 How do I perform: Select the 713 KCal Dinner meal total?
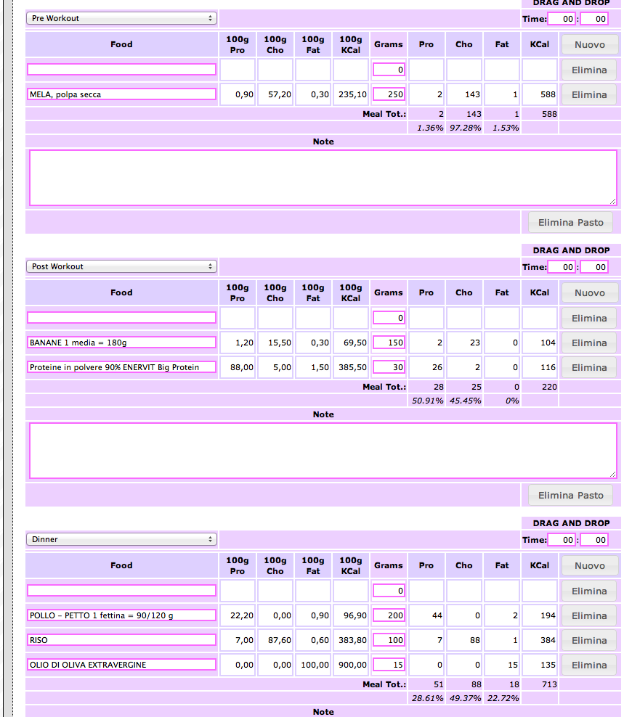click(549, 684)
